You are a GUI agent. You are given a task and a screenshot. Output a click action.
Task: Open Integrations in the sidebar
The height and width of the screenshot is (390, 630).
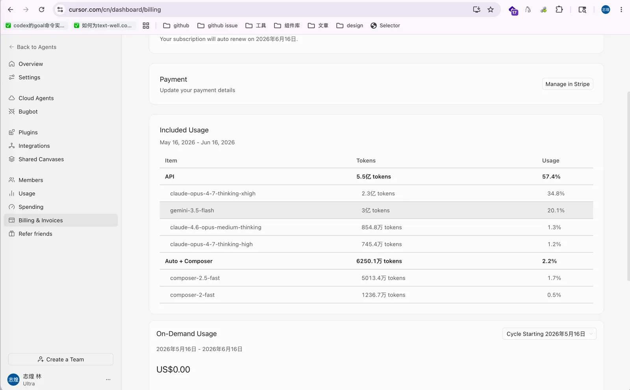61,146
